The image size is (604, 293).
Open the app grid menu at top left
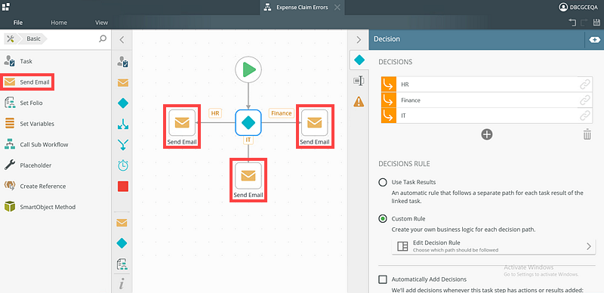6,7
